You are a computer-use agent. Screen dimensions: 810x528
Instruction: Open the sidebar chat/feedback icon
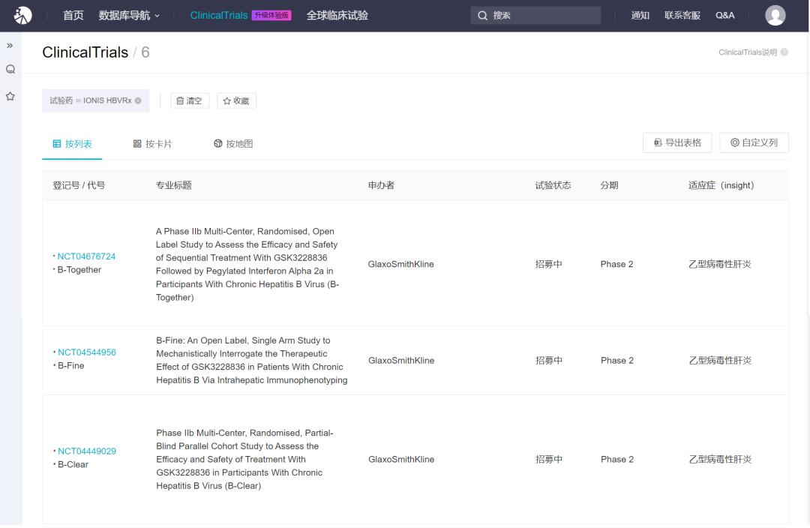coord(10,69)
